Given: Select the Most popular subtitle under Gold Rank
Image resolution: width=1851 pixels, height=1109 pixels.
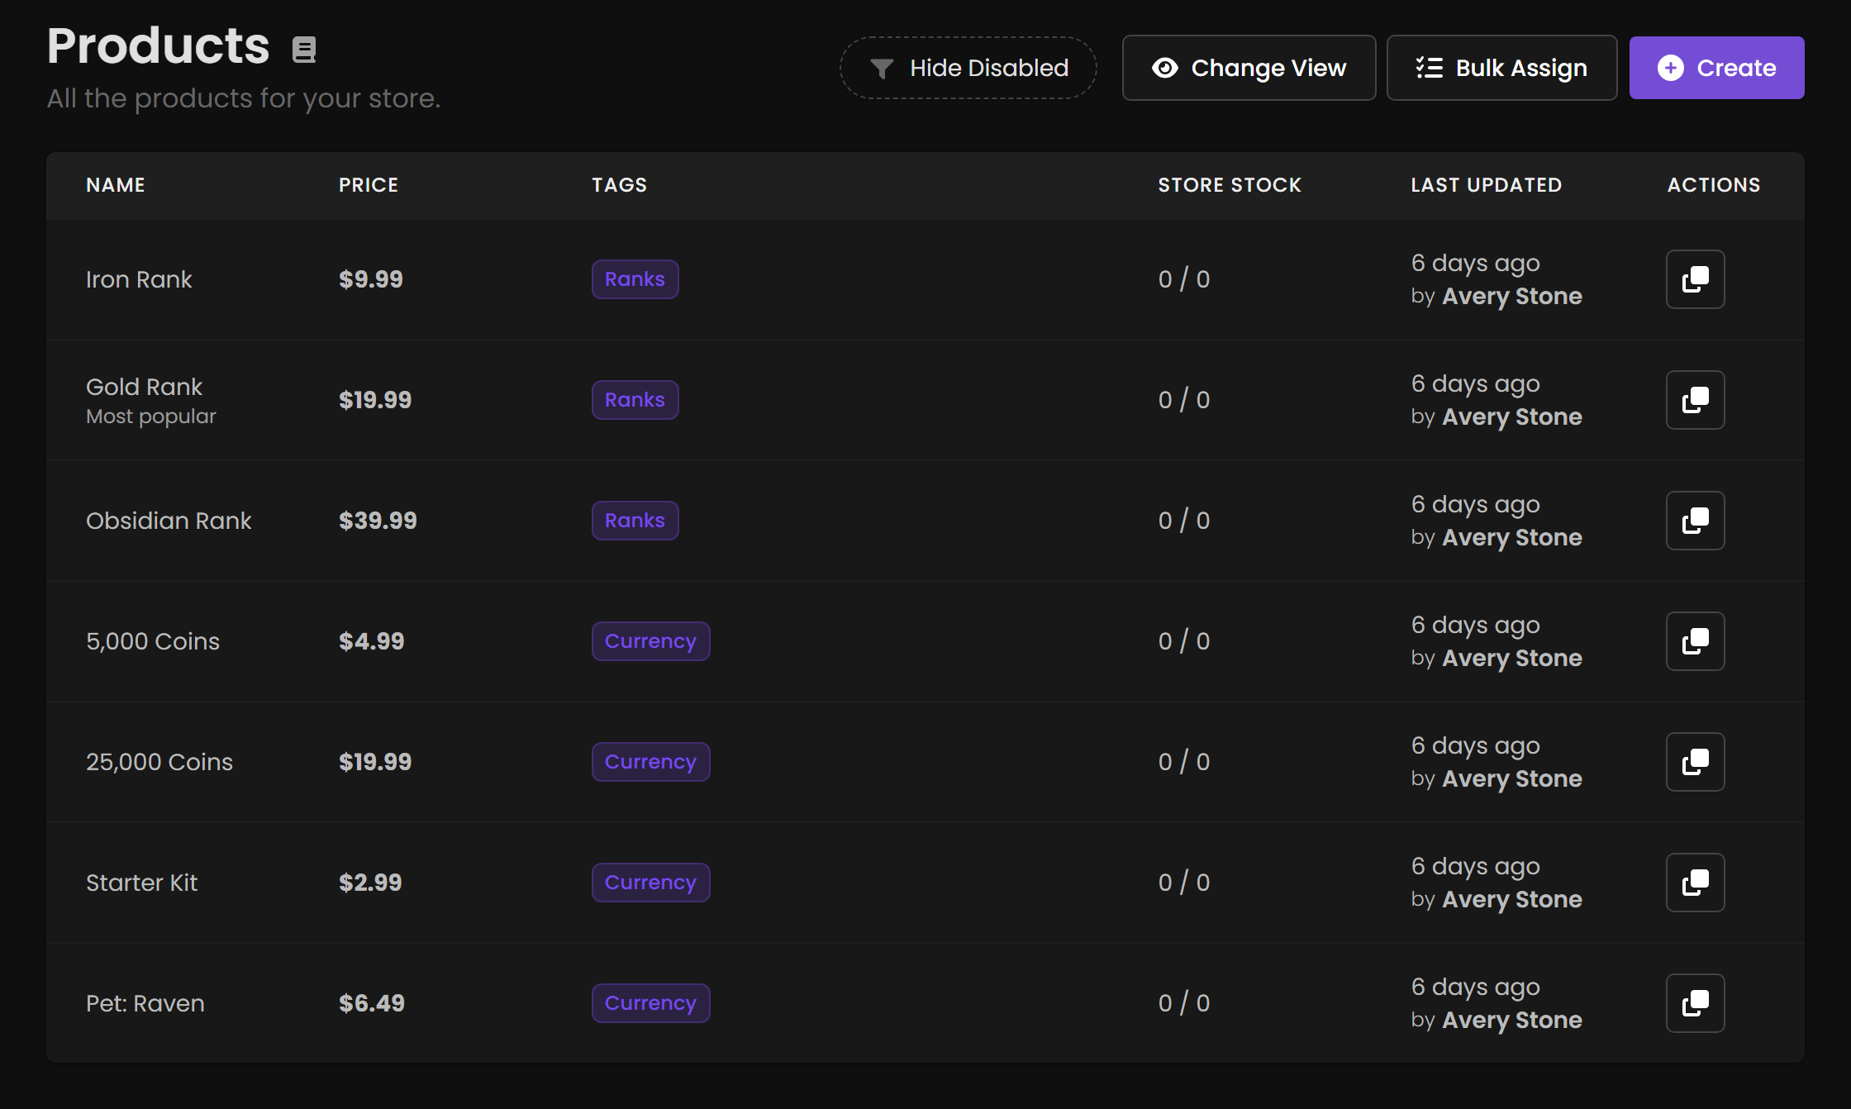Looking at the screenshot, I should [x=151, y=416].
